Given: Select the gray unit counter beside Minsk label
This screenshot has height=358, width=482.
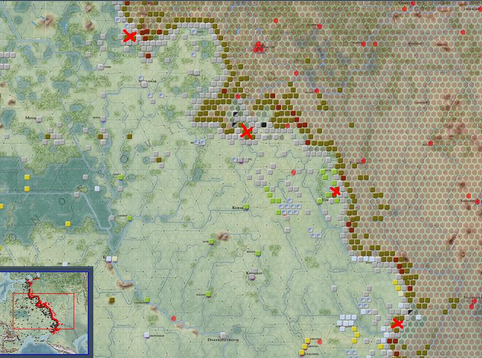Looking at the screenshot, I should click(x=39, y=119).
